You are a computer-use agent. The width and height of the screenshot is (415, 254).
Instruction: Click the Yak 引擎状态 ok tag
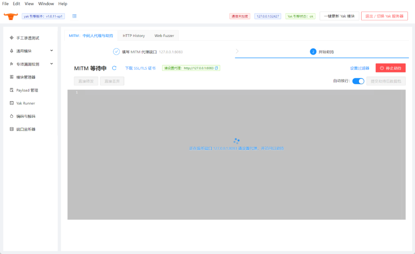point(300,16)
